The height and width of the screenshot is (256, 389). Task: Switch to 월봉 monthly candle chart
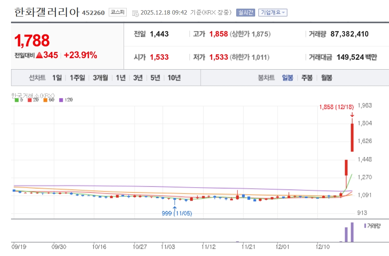pyautogui.click(x=326, y=78)
